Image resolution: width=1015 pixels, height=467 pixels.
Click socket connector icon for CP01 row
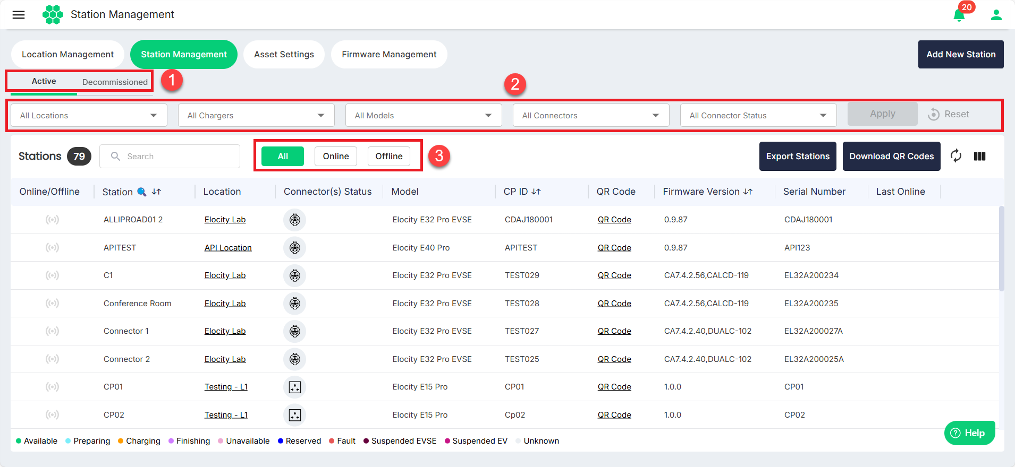[295, 387]
